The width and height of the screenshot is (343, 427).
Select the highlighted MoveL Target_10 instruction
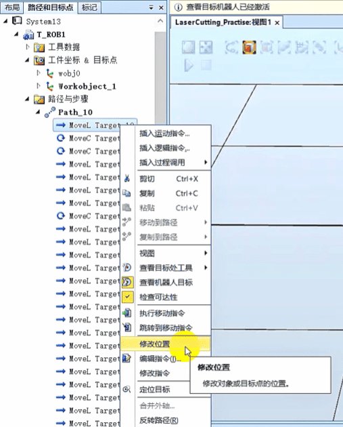[x=95, y=125]
